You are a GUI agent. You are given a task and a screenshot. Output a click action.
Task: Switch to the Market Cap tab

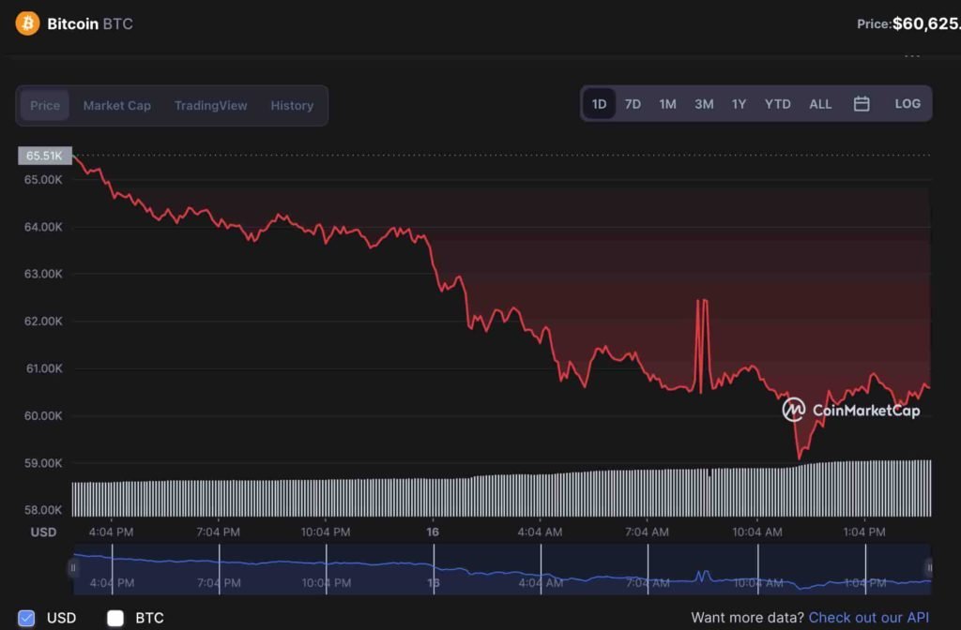(x=116, y=106)
